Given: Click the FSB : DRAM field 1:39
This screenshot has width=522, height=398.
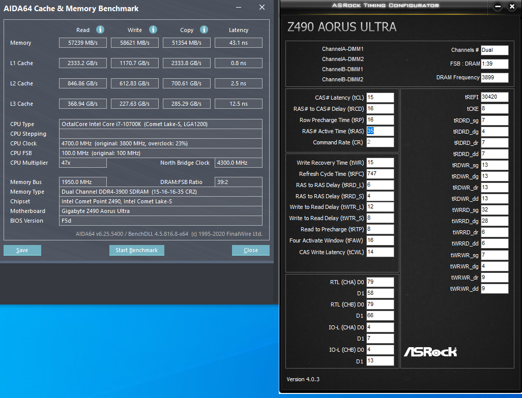Looking at the screenshot, I should 495,64.
